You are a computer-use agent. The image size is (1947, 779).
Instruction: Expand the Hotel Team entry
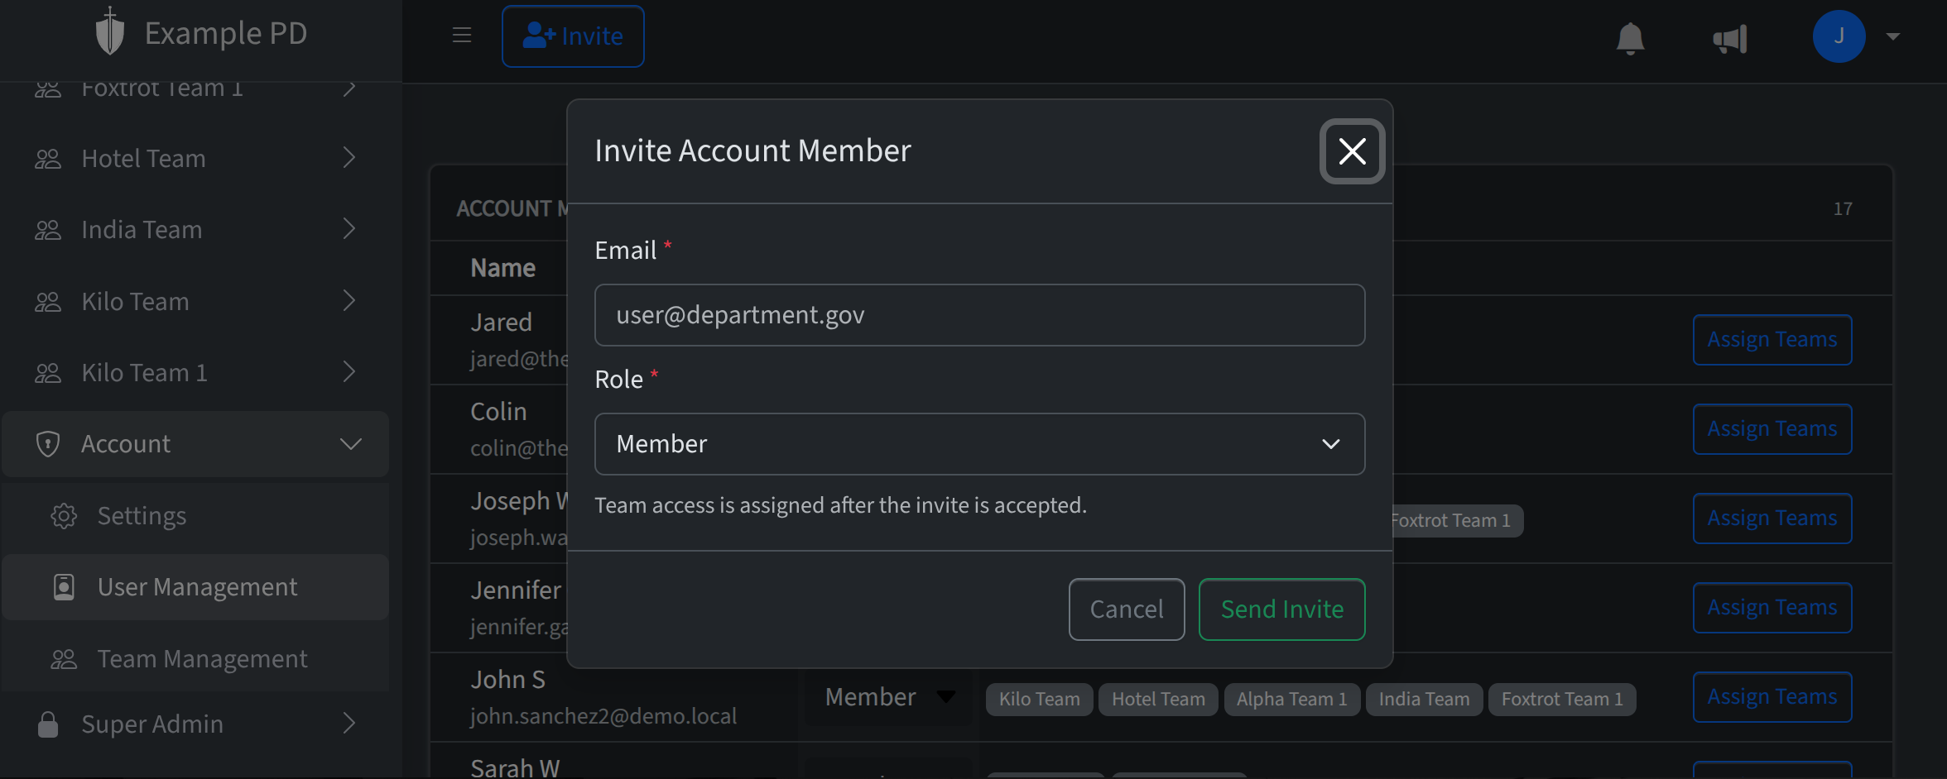pyautogui.click(x=349, y=157)
